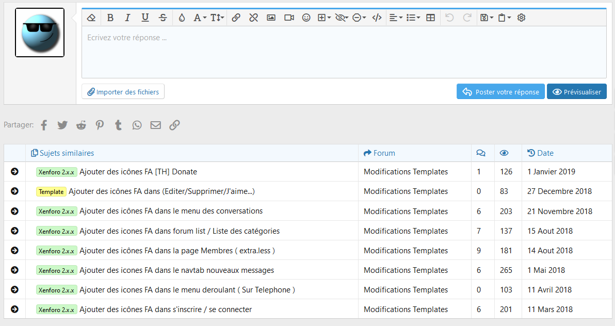Open the text color droplet picker

[x=182, y=18]
